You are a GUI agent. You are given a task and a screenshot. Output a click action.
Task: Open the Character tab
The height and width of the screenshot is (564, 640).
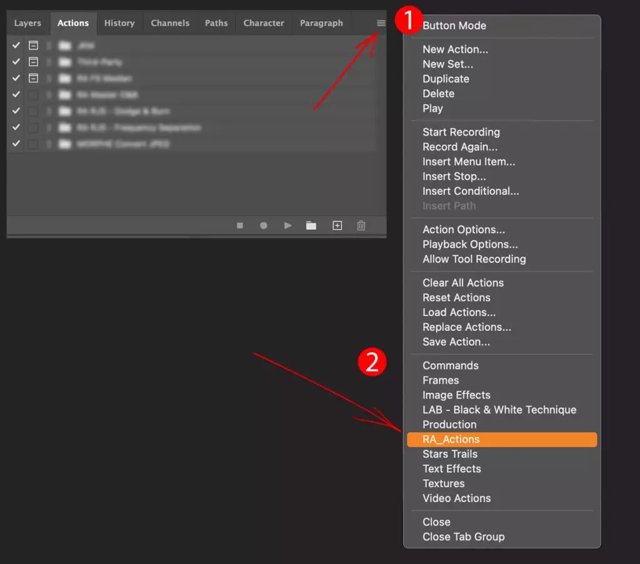pos(264,23)
